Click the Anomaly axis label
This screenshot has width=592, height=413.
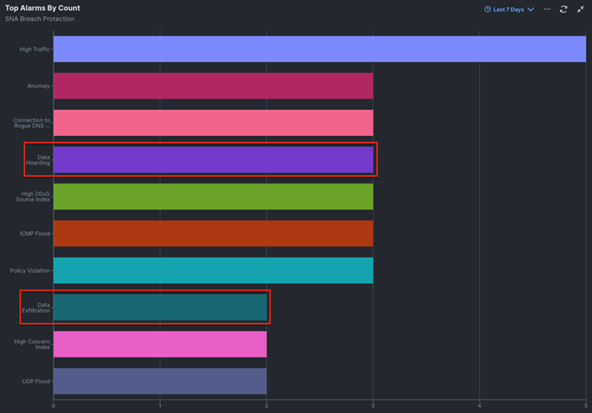point(38,86)
